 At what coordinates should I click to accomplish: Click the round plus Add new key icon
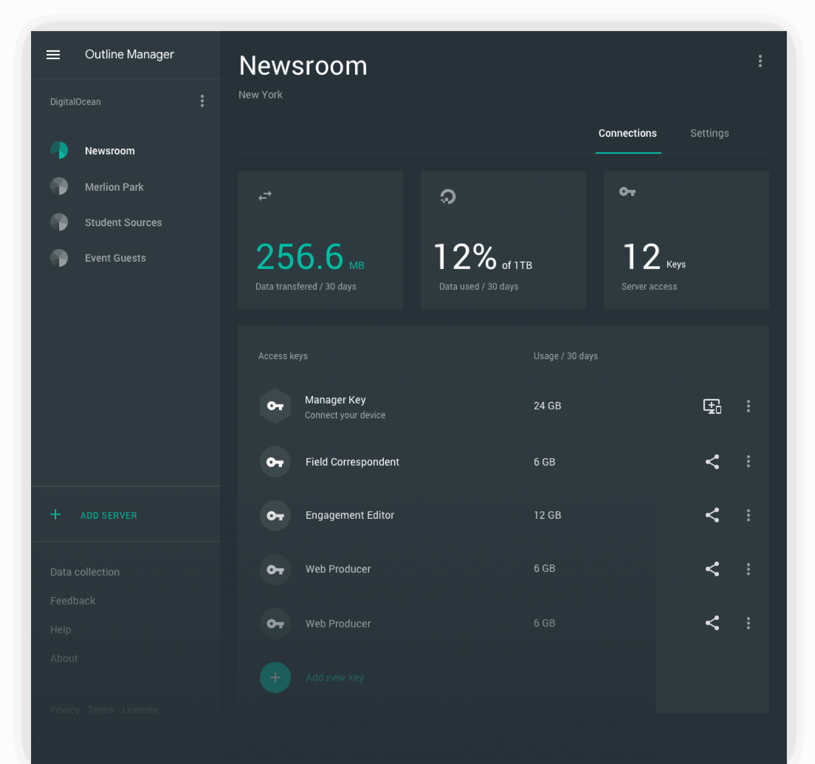[275, 677]
